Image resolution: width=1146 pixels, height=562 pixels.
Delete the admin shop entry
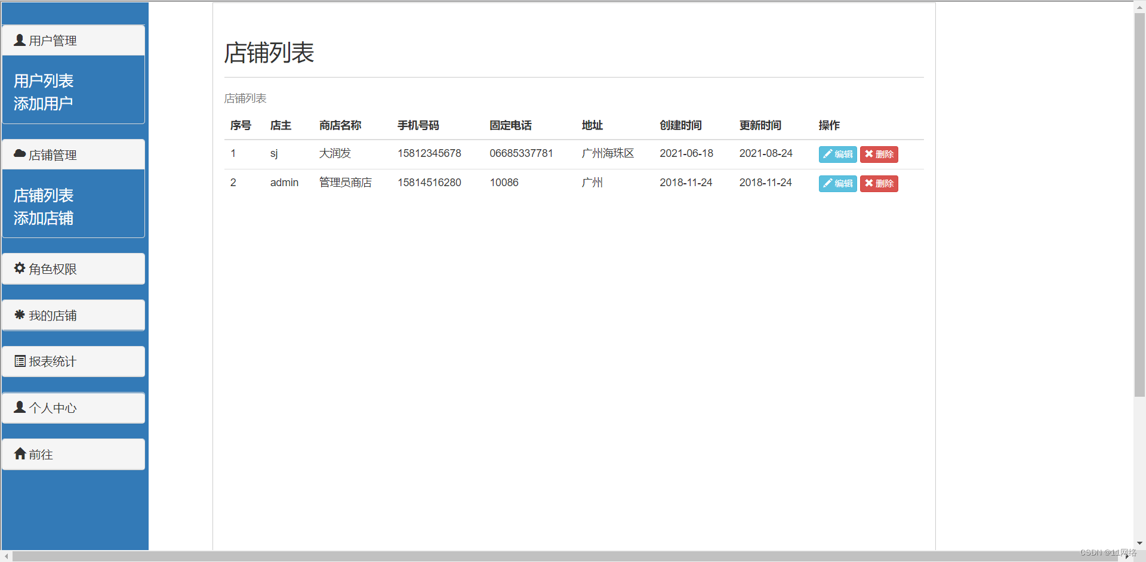coord(879,184)
